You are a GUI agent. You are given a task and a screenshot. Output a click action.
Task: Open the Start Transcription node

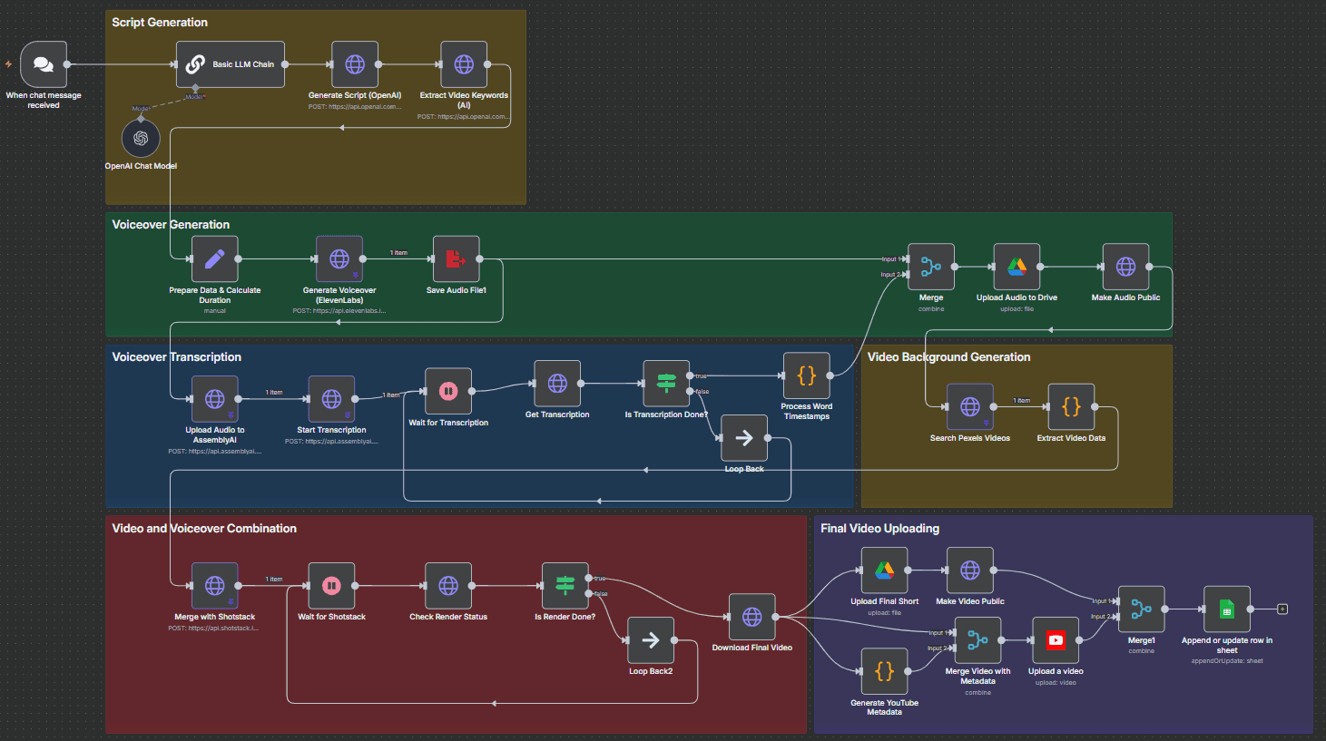[x=331, y=399]
